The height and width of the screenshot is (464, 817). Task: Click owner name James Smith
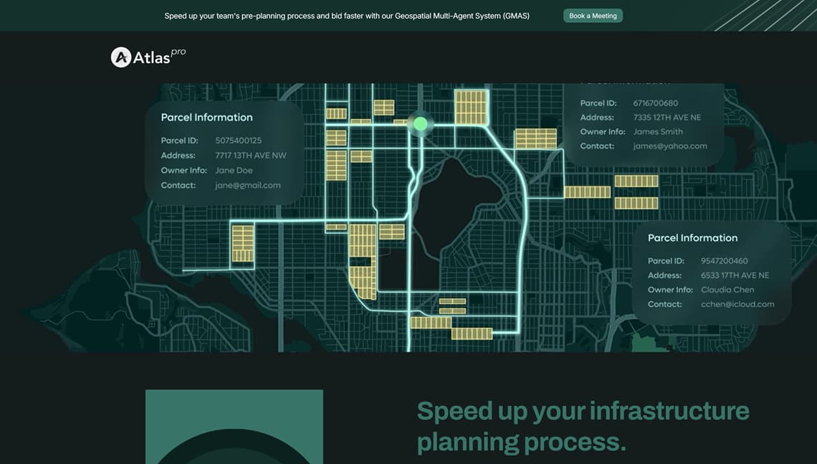pos(658,132)
